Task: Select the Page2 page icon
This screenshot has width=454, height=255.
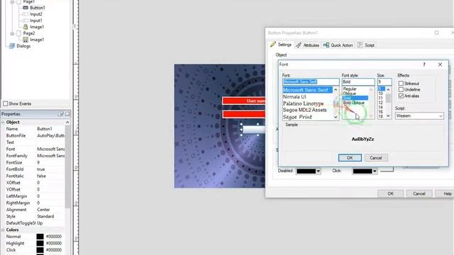Action: click(19, 33)
